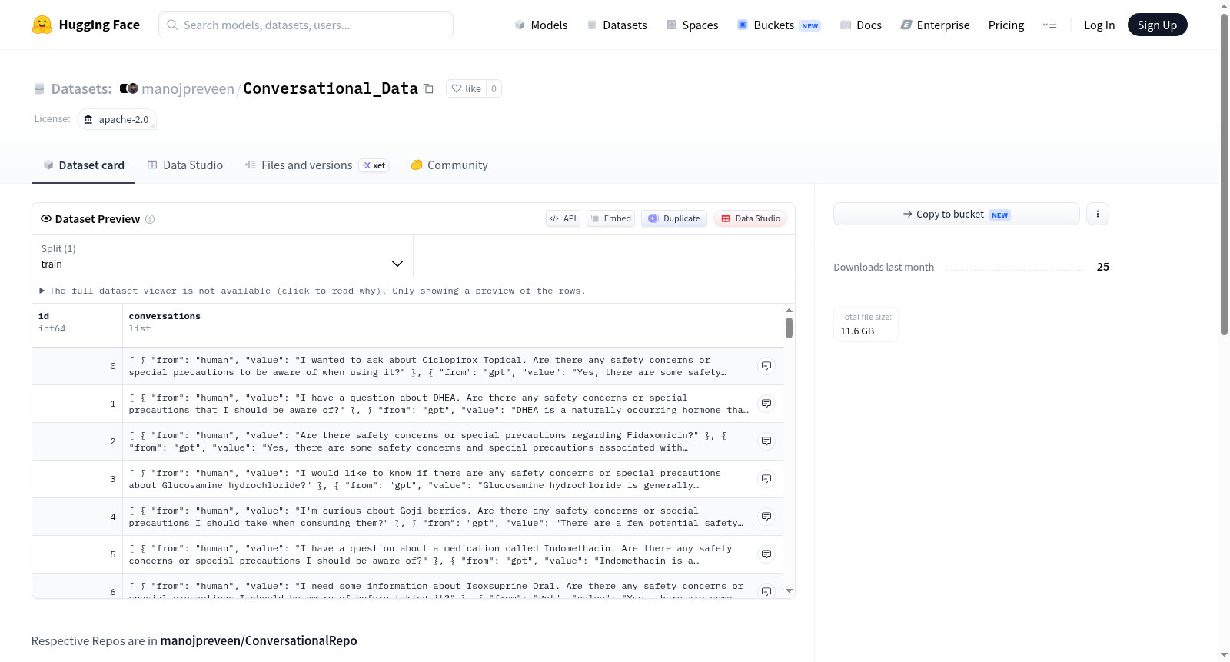Focus the search models, datasets, users field
The image size is (1230, 662).
pyautogui.click(x=306, y=25)
